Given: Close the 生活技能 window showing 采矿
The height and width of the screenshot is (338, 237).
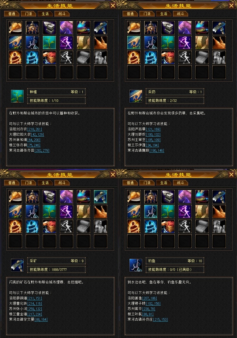Looking at the screenshot, I should [x=113, y=175].
